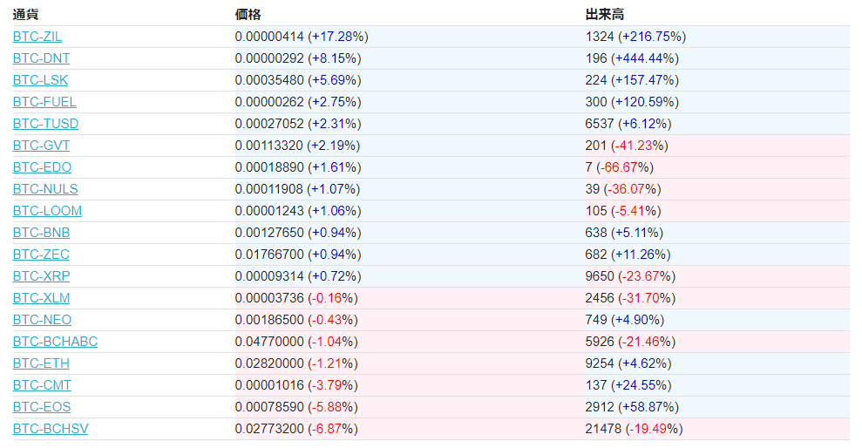The width and height of the screenshot is (862, 448).
Task: Click the 出来高 column header
Action: click(604, 15)
